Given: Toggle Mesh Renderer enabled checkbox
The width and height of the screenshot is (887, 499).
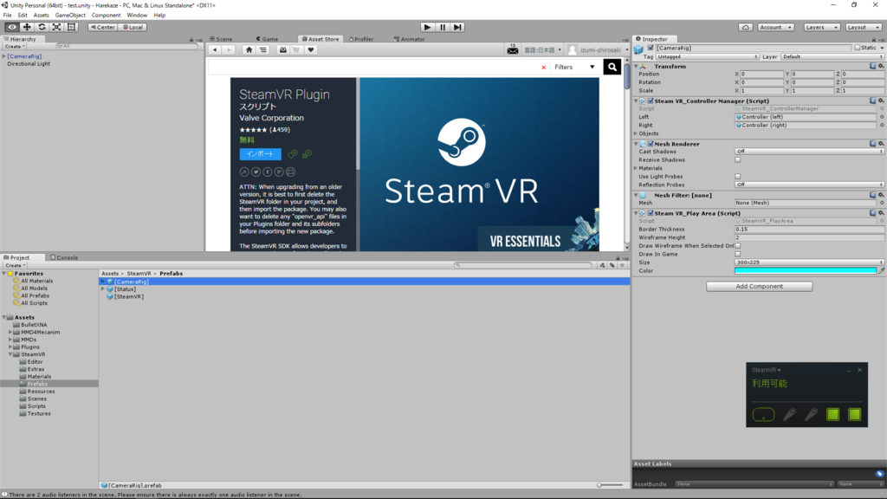Looking at the screenshot, I should pos(651,144).
